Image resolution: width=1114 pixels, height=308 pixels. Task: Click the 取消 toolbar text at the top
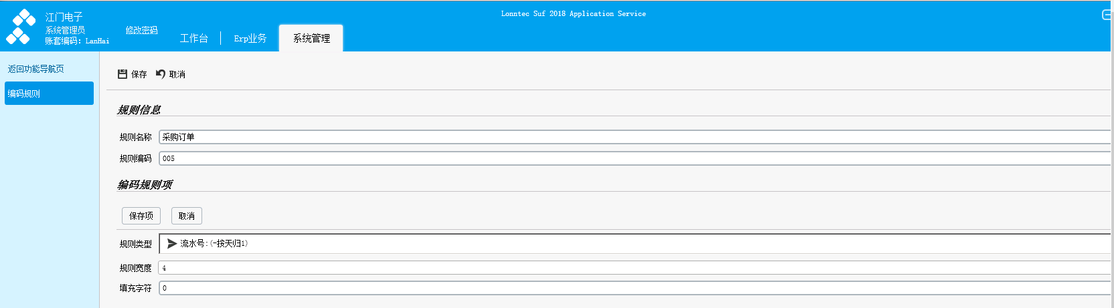click(x=177, y=74)
